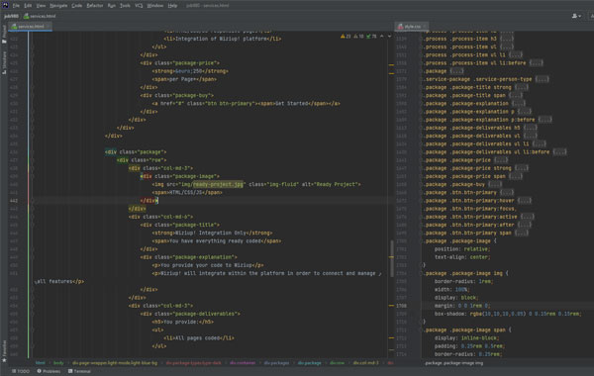Select the services.html editor tab

pyautogui.click(x=31, y=27)
